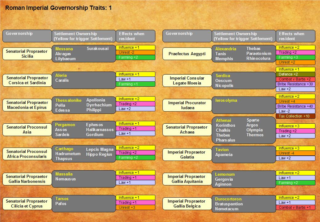Select the Bribe Resistance +40 bar
320x222 pixels.
pos(295,106)
